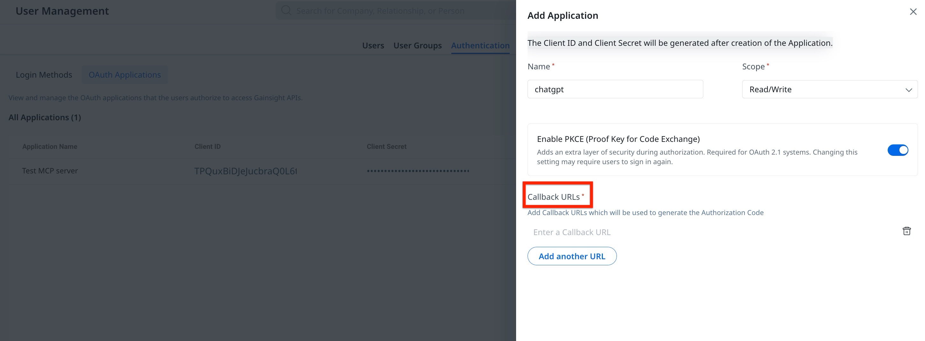Select the Login Methods sub-tab
This screenshot has height=341, width=925.
pyautogui.click(x=44, y=75)
